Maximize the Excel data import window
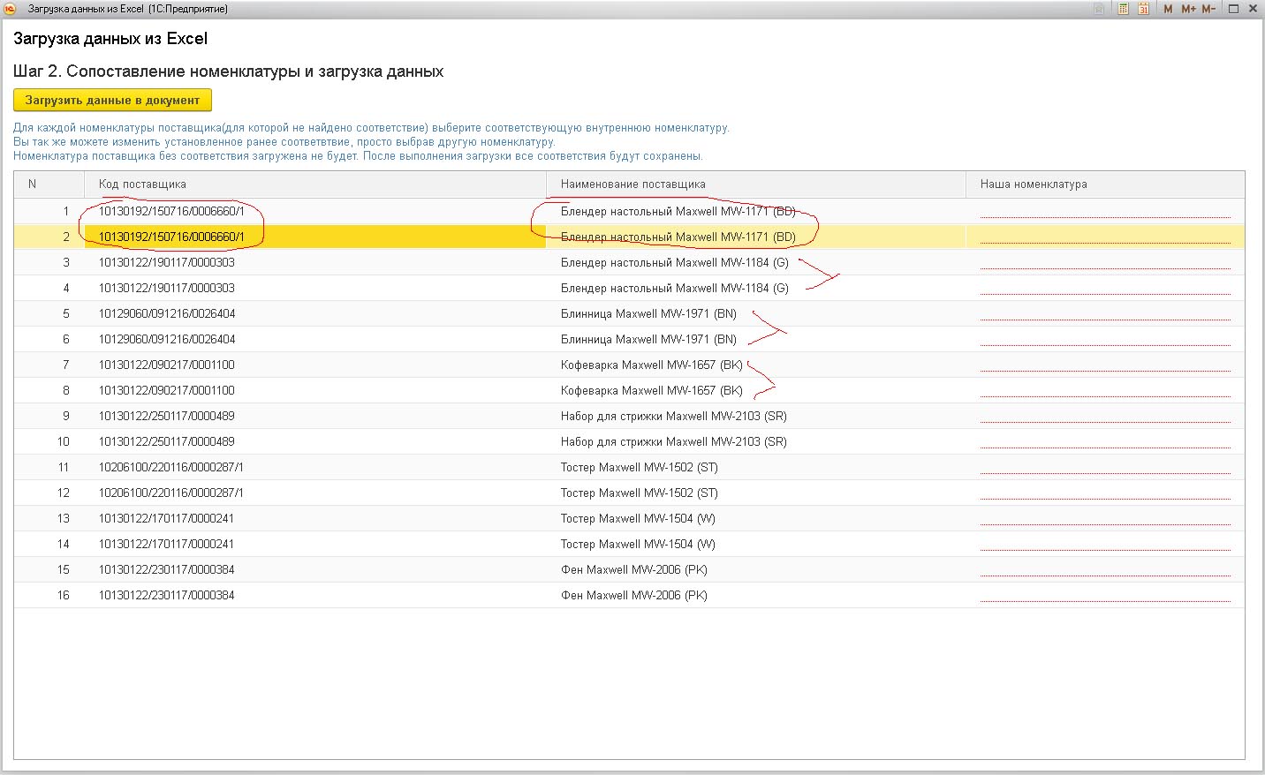 point(1232,9)
